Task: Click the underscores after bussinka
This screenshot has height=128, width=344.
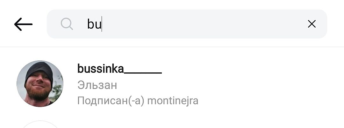Action: [x=143, y=71]
